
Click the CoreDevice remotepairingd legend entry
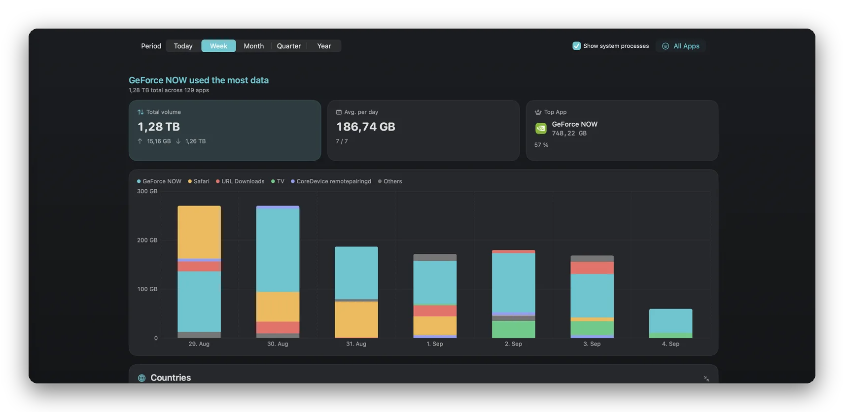click(331, 181)
